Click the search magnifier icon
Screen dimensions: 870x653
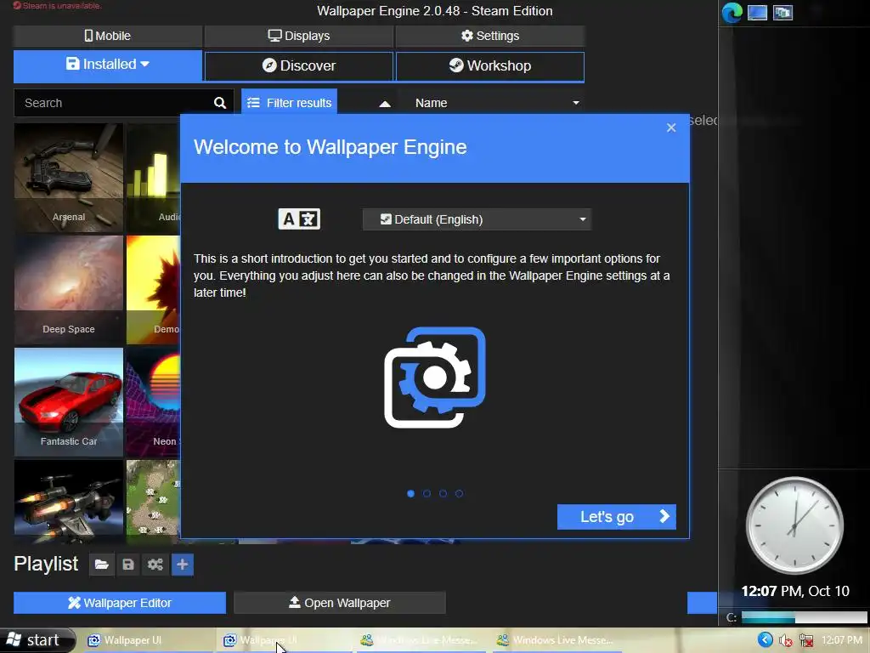coord(220,103)
